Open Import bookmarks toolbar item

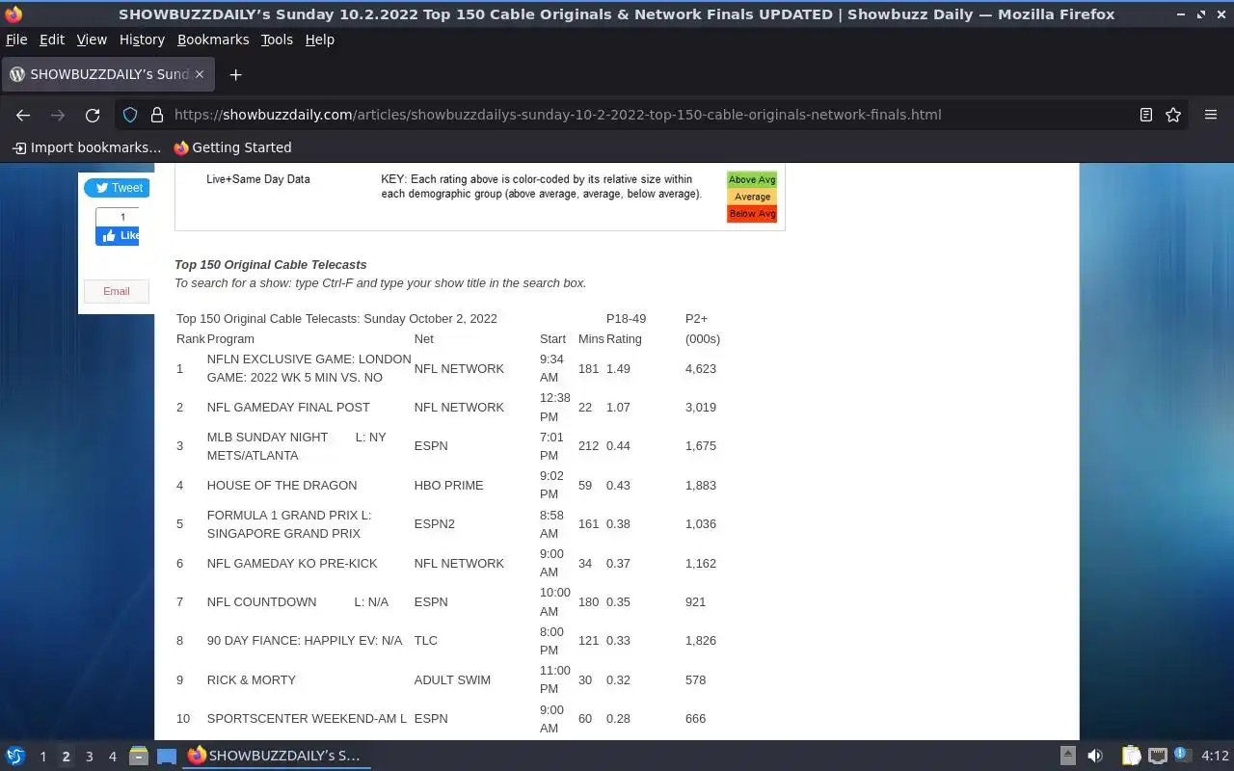[87, 147]
